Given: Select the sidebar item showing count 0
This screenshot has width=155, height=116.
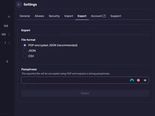Looking at the screenshot, I should click(7, 62).
